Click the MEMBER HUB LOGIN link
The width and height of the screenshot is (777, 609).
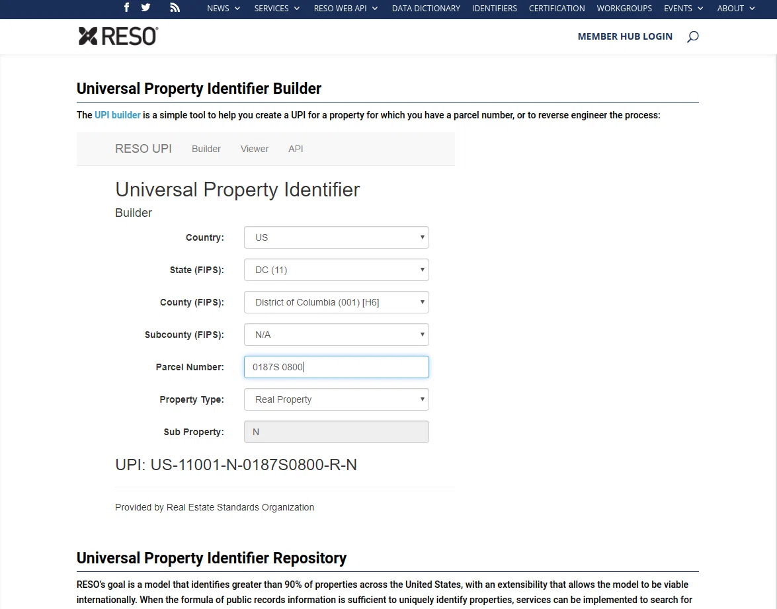[625, 36]
